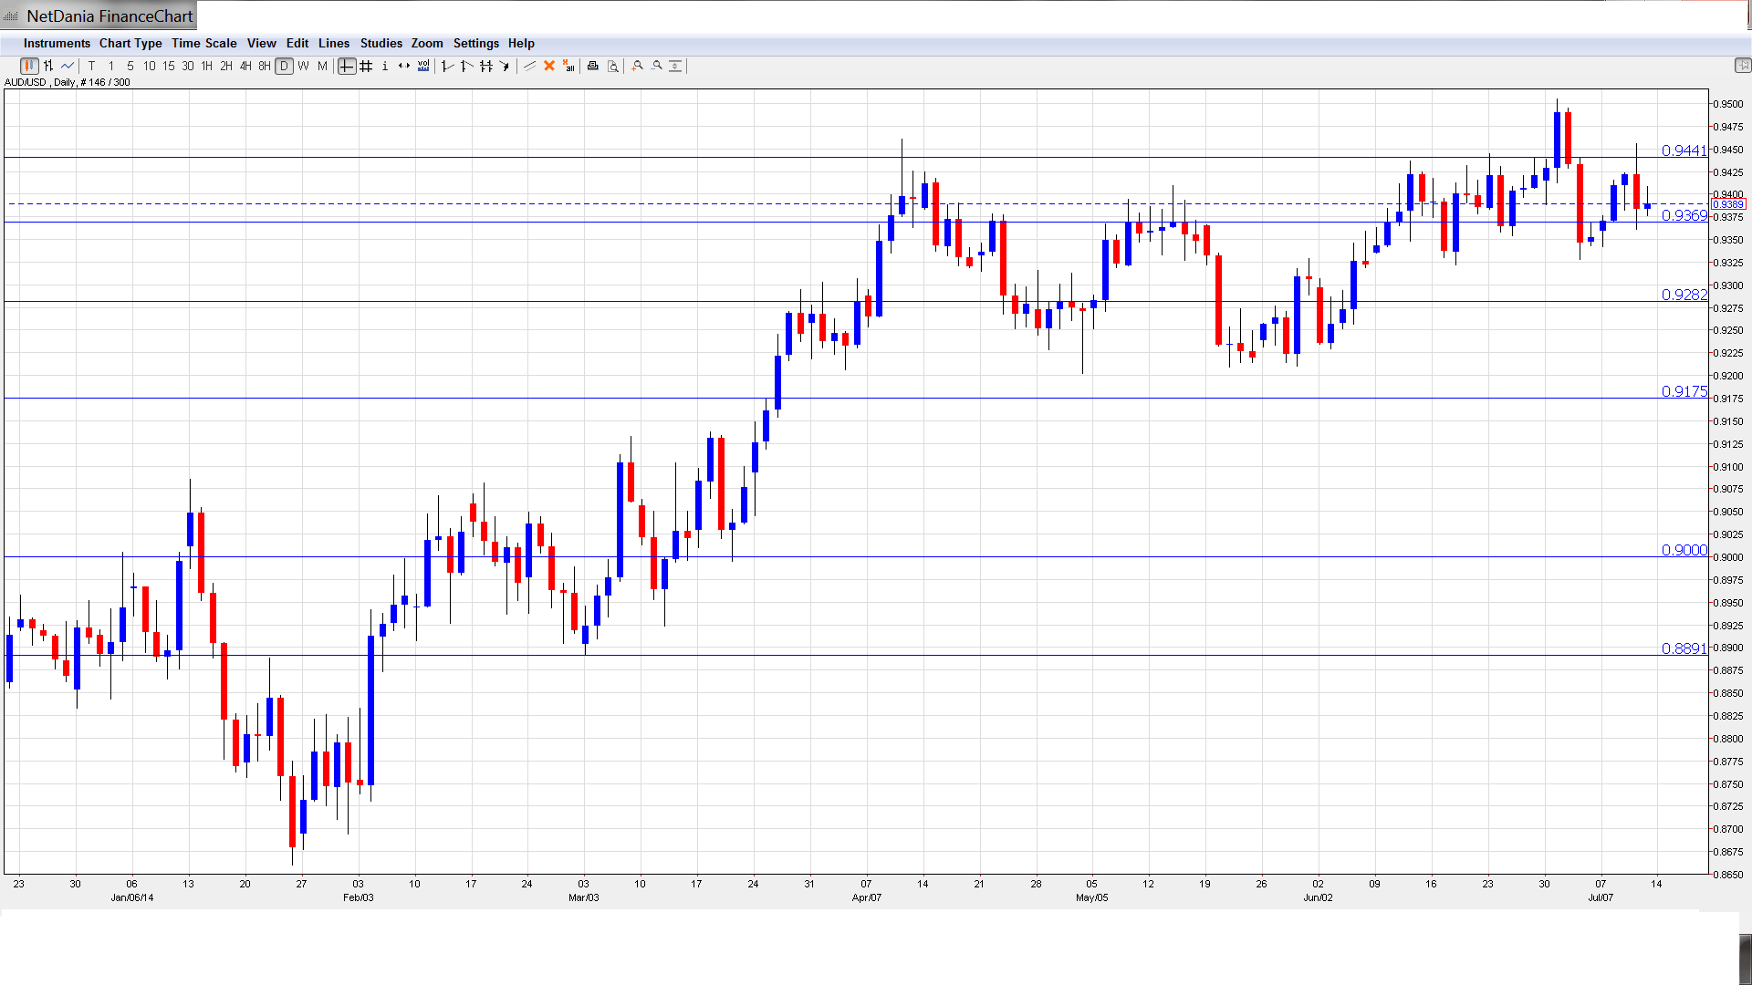Select the 4H time scale button
The width and height of the screenshot is (1752, 985).
[245, 66]
